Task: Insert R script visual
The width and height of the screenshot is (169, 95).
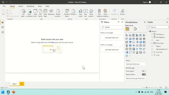Action: 137,49
